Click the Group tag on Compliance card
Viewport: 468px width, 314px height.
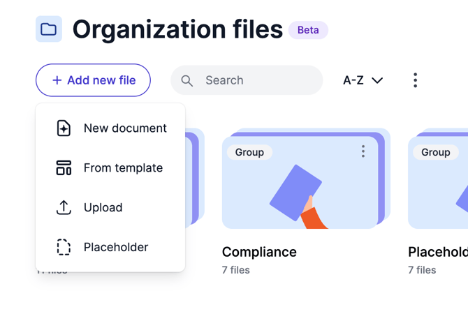coord(249,152)
